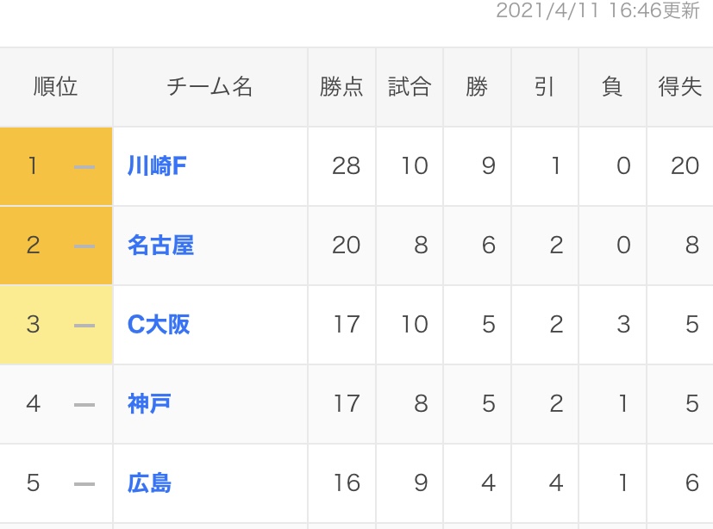Click the 試合 column header
713x529 pixels.
(x=410, y=87)
